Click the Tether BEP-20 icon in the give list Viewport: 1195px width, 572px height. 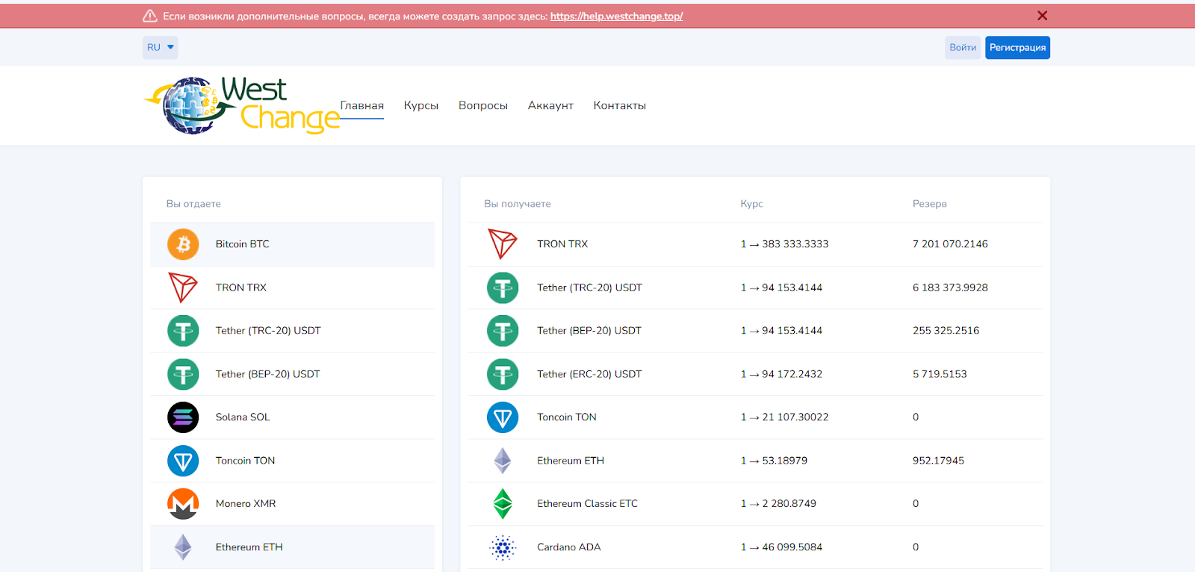tap(183, 374)
